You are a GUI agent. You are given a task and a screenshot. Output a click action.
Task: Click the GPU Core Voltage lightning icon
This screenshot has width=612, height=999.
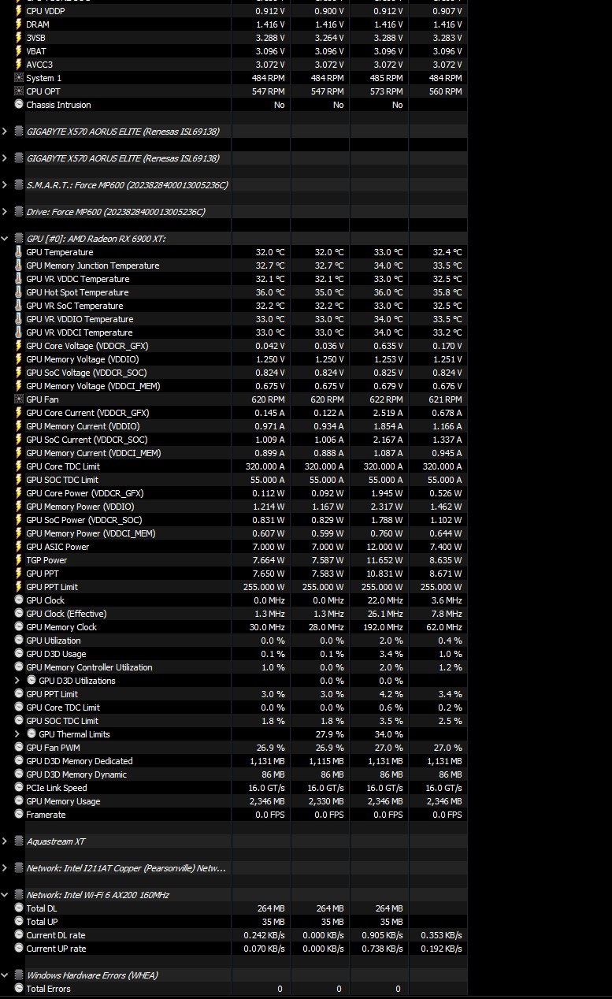coord(19,346)
